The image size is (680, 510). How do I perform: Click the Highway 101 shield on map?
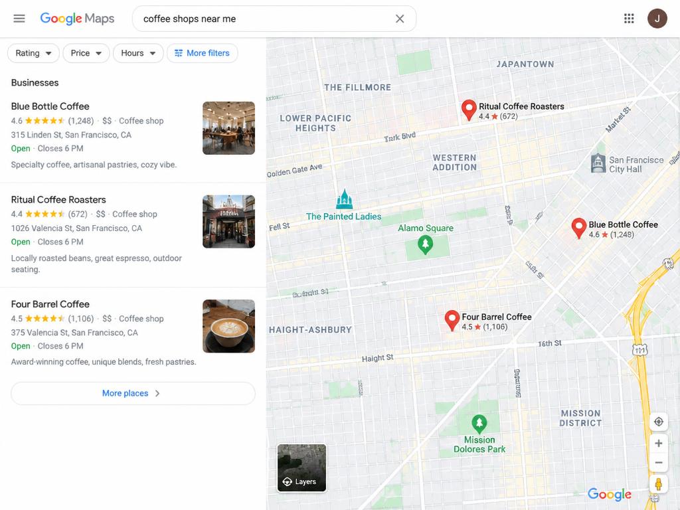[x=639, y=349]
